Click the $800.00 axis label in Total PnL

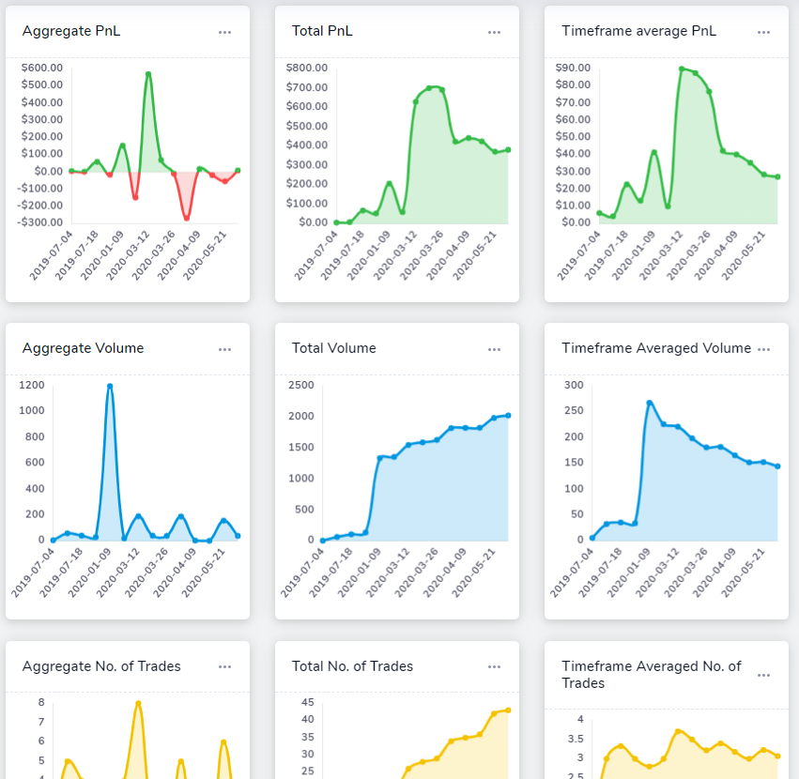point(307,68)
